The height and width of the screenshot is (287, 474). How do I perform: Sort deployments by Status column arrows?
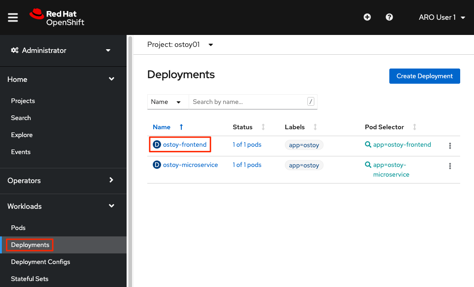pyautogui.click(x=263, y=127)
